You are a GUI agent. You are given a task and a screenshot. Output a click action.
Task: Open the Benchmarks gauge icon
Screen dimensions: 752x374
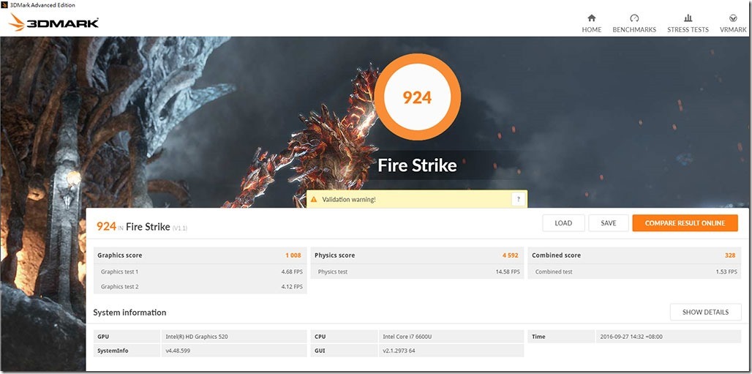(x=634, y=18)
